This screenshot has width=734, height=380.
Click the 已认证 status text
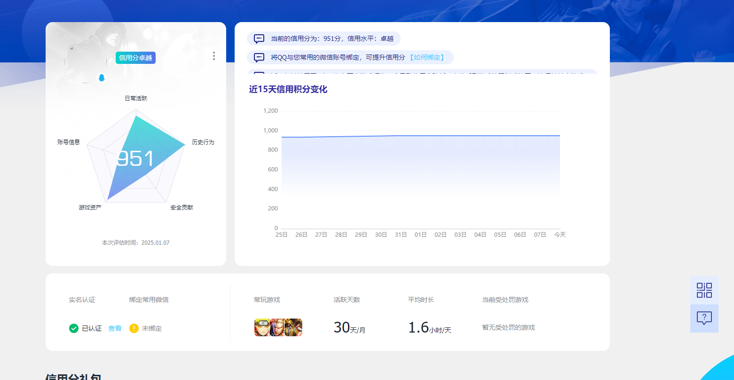(x=92, y=328)
